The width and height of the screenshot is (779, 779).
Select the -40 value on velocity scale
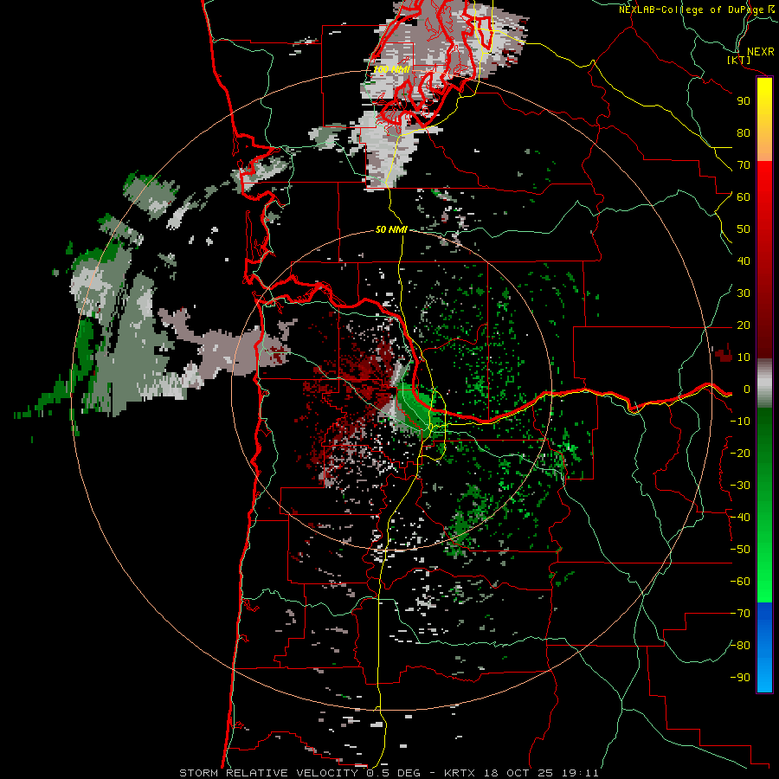coord(740,518)
